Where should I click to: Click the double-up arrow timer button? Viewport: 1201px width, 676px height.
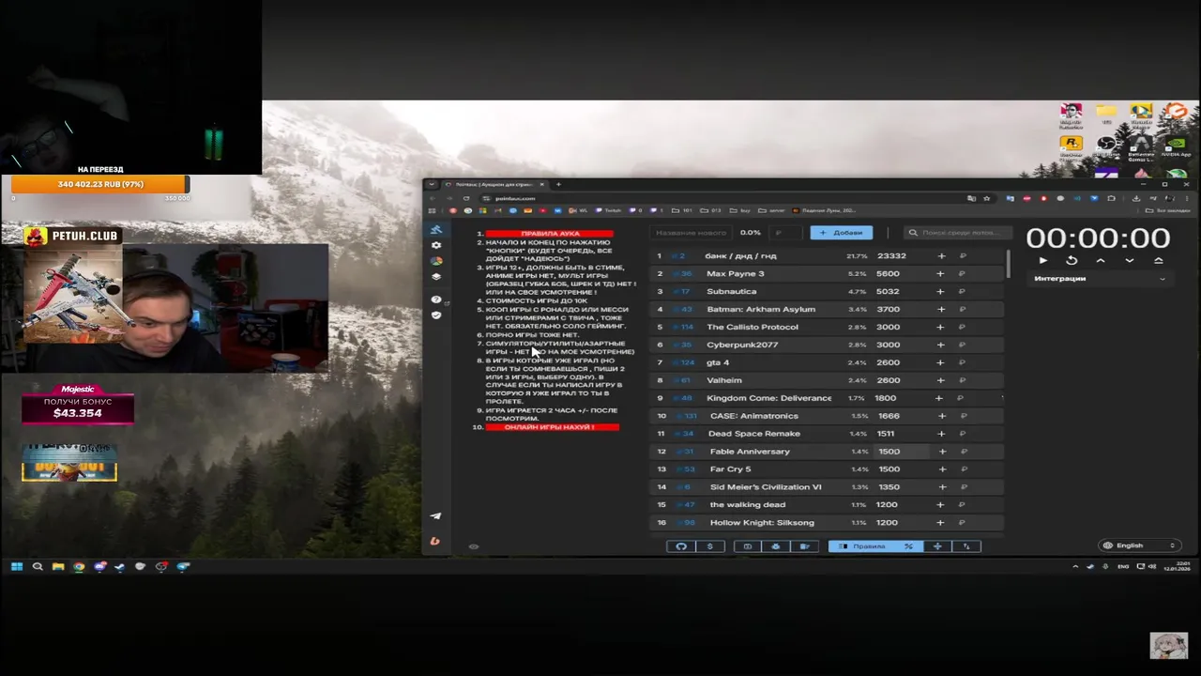coord(1159,260)
